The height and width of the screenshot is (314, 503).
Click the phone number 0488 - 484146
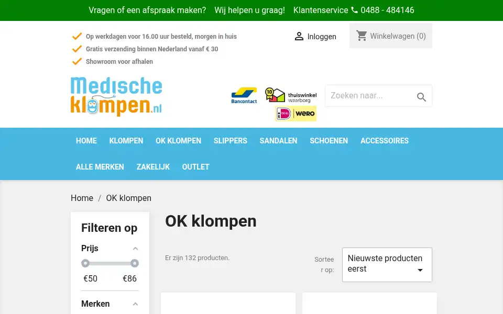pos(387,10)
